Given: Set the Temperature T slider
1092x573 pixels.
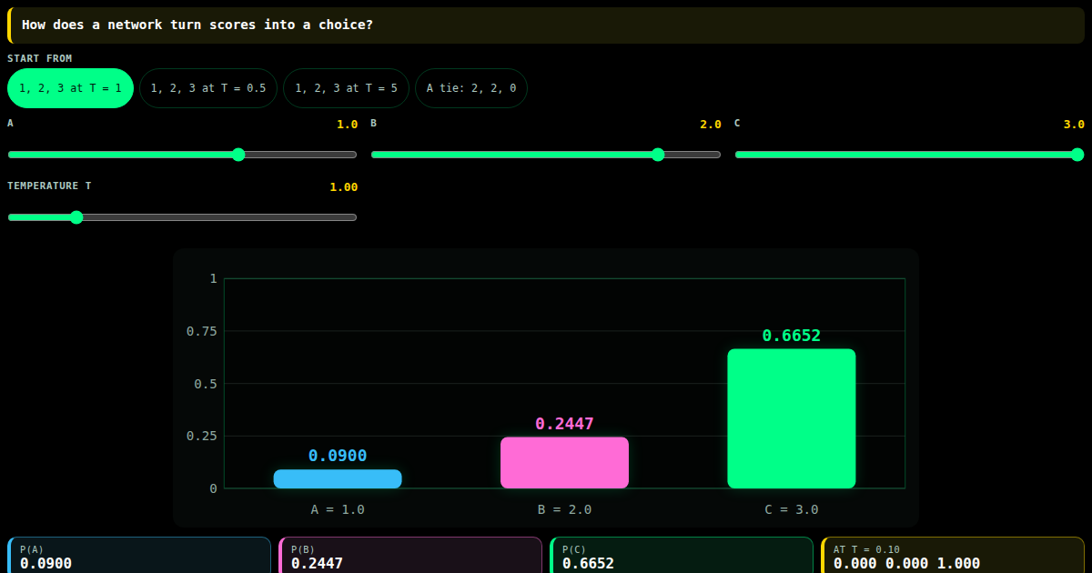Looking at the screenshot, I should [x=182, y=217].
